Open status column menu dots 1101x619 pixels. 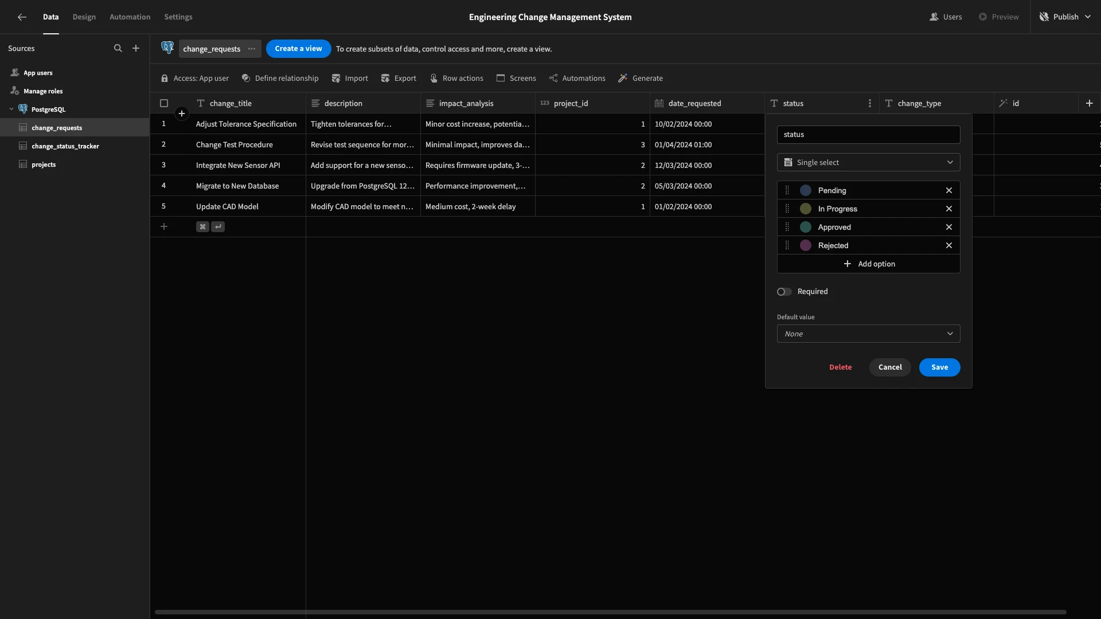point(870,103)
